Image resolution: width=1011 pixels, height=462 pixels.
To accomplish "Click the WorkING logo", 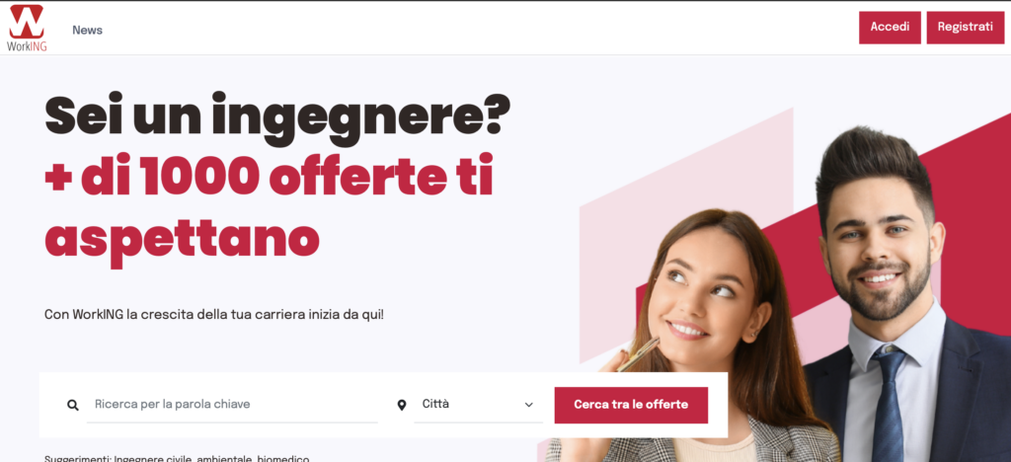I will click(27, 29).
